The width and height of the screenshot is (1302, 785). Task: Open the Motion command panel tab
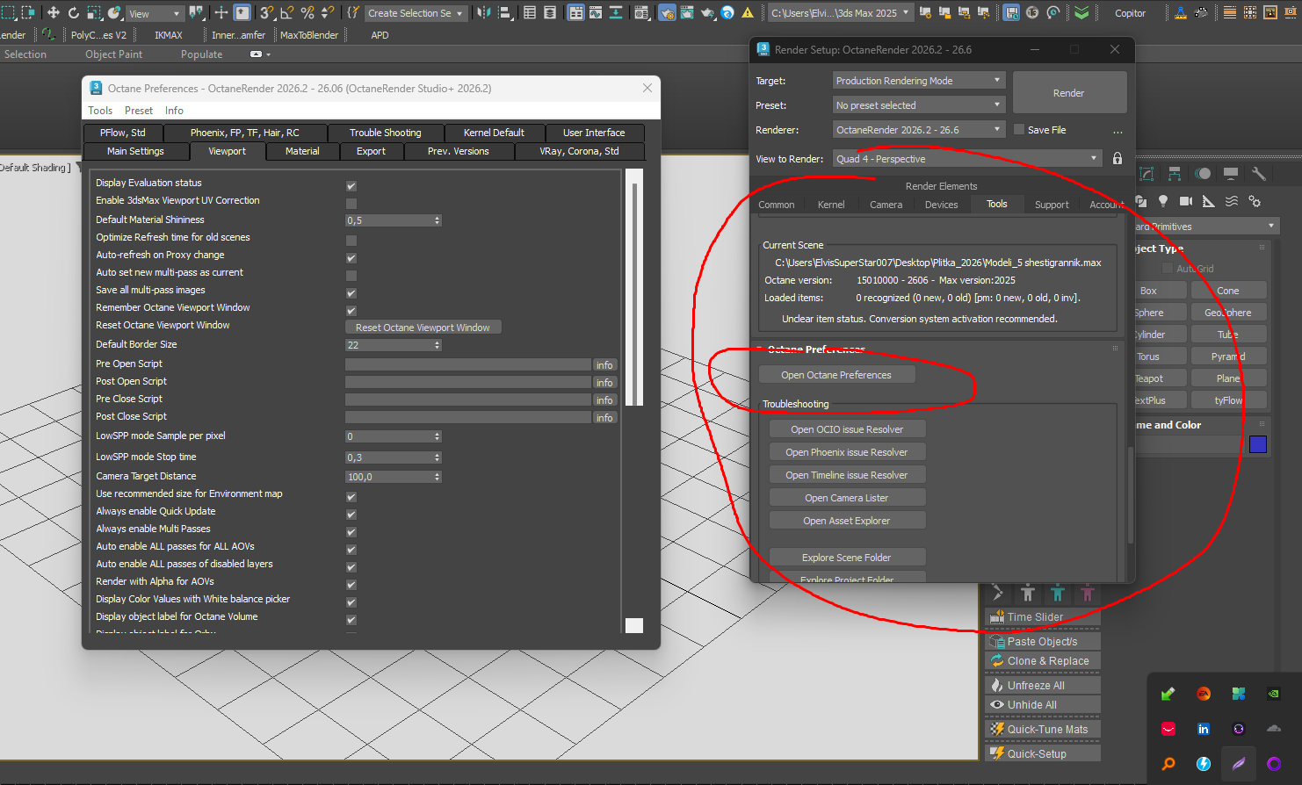[1203, 174]
